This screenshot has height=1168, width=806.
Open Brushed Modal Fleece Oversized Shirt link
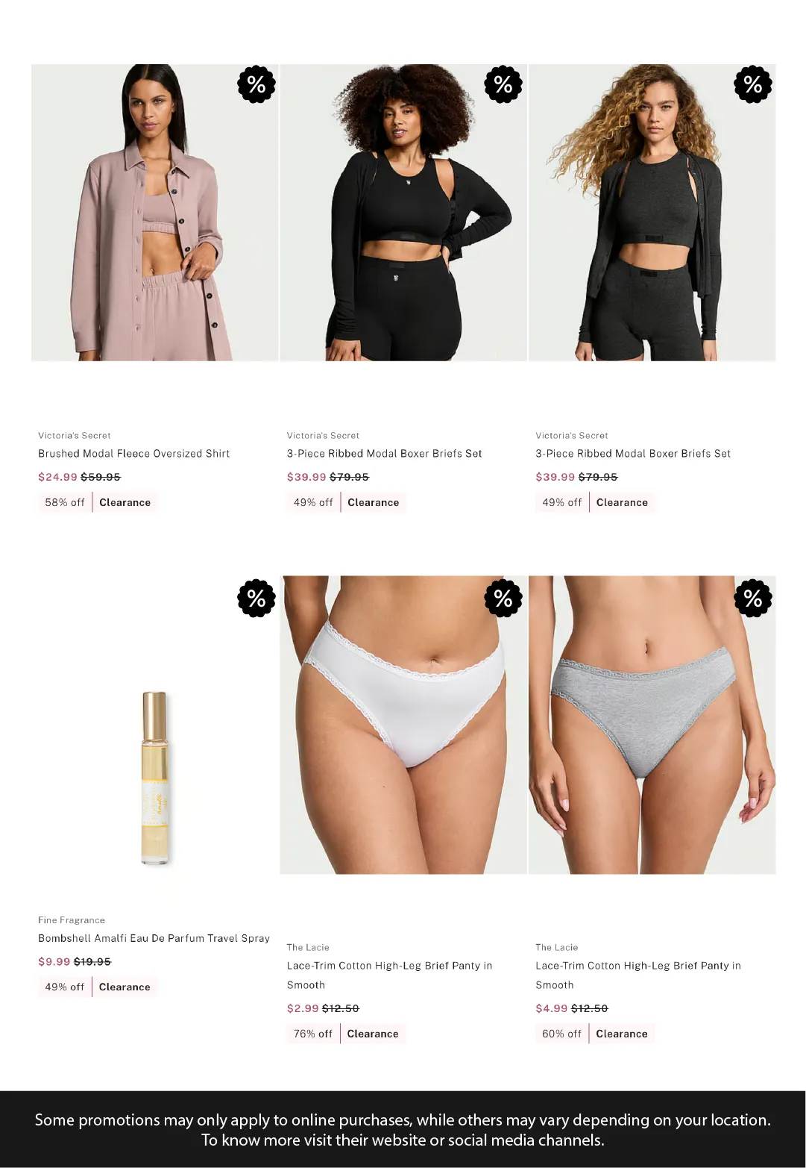tap(134, 454)
